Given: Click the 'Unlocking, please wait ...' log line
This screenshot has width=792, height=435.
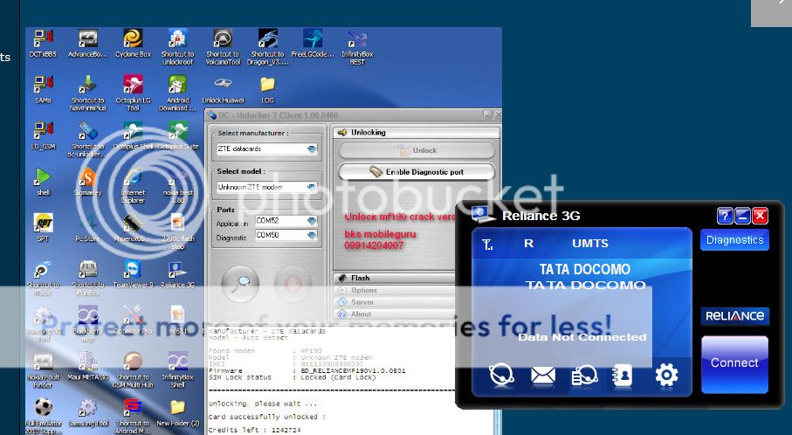Looking at the screenshot, I should pos(263,404).
